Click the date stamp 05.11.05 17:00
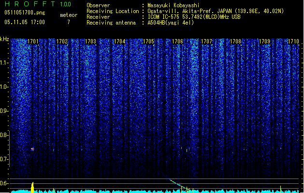 (x=25, y=22)
